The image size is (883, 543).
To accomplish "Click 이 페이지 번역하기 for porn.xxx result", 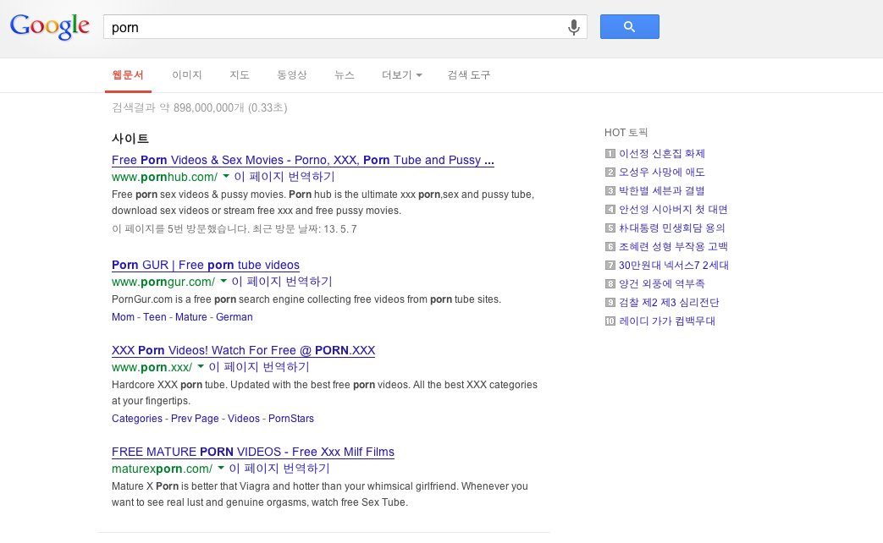I will click(x=259, y=367).
